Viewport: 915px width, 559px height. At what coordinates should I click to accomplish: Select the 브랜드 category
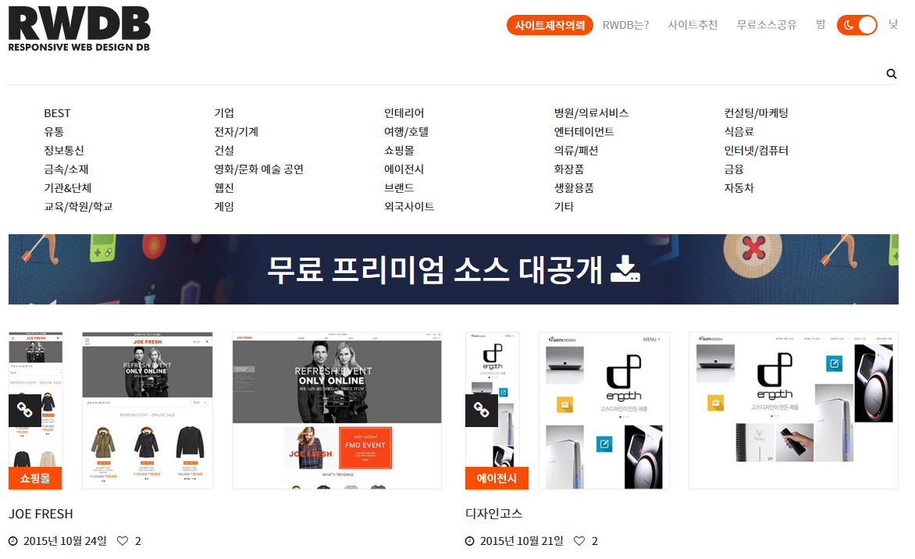[399, 188]
